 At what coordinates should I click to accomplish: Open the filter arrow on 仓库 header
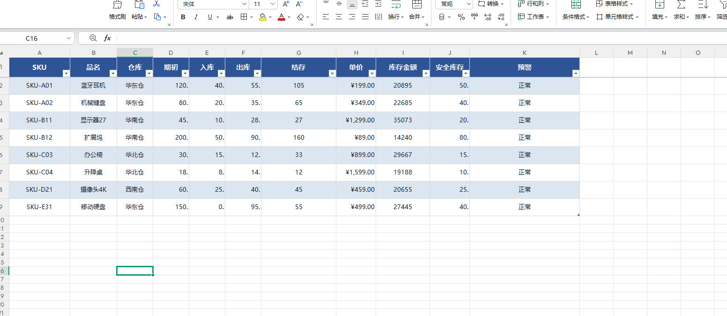point(149,73)
